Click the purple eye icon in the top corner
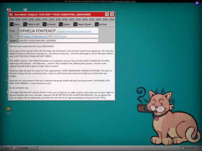This screenshot has width=202, height=151. (197, 3)
